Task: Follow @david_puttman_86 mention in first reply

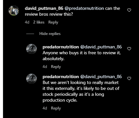Action: point(101,47)
